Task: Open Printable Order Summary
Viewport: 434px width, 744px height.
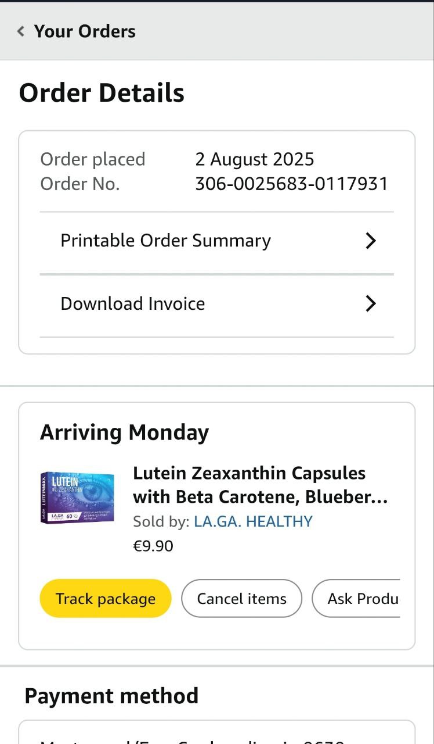Action: pyautogui.click(x=165, y=241)
